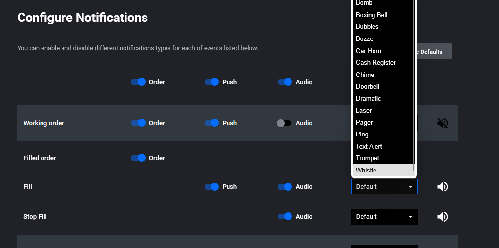Viewport: 499px width, 248px height.
Task: Play the Fill notification sound speaker
Action: coord(443,187)
